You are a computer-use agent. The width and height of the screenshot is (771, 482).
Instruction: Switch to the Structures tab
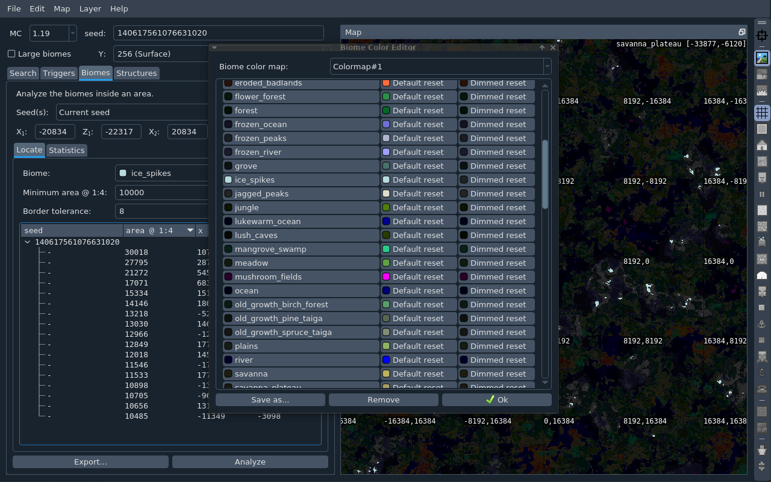(x=136, y=73)
